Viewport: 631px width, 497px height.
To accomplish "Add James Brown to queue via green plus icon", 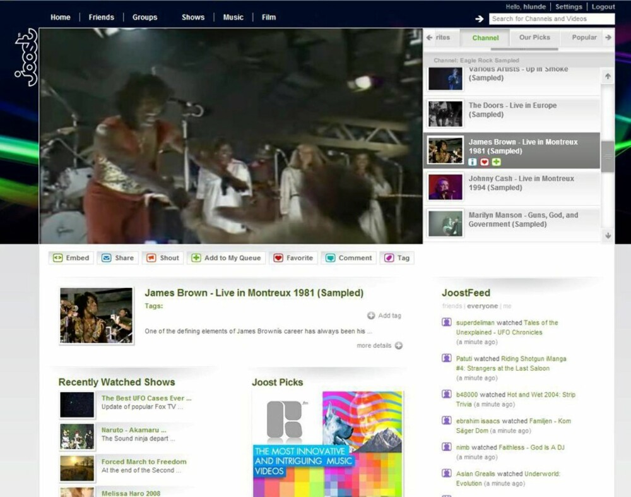I will point(497,162).
